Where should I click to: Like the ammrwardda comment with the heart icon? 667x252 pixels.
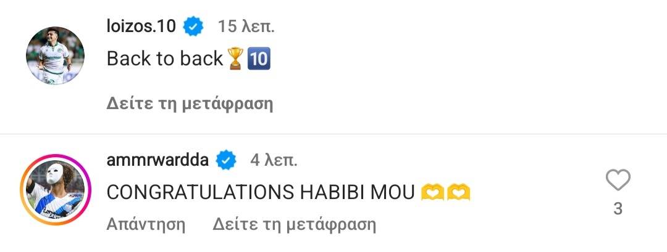[618, 180]
